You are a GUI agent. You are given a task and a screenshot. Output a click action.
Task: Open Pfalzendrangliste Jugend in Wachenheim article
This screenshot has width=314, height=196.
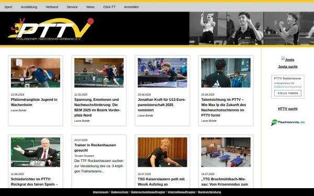click(34, 102)
